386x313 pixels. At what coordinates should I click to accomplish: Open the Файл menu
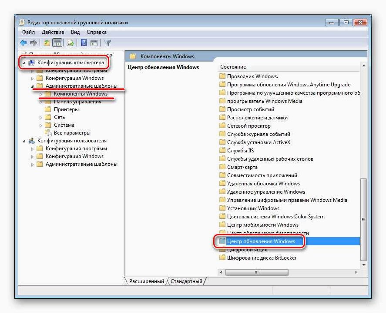coord(28,32)
